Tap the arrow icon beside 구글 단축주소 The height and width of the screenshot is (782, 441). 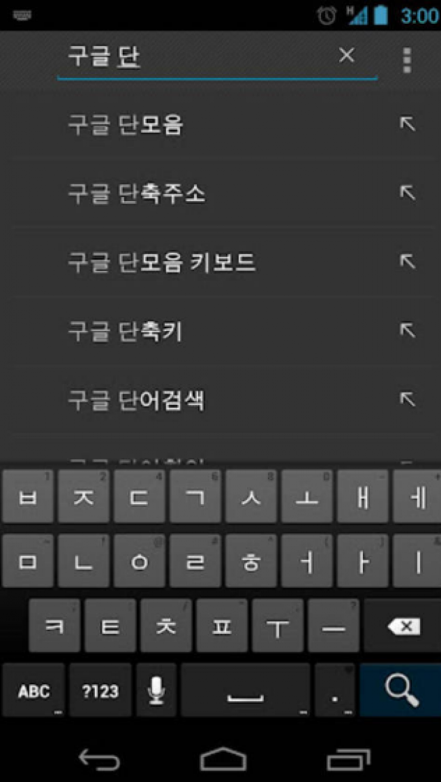point(408,192)
